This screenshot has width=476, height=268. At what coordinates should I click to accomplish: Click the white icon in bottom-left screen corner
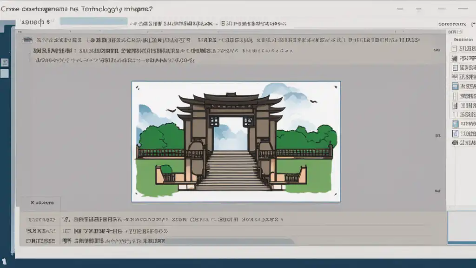pos(4,261)
